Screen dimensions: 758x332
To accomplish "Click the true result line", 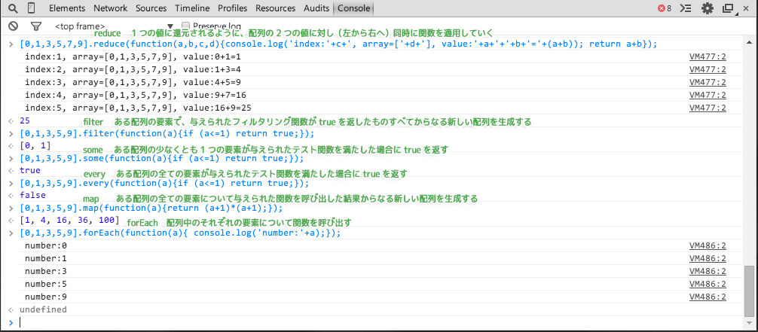I will click(x=30, y=171).
